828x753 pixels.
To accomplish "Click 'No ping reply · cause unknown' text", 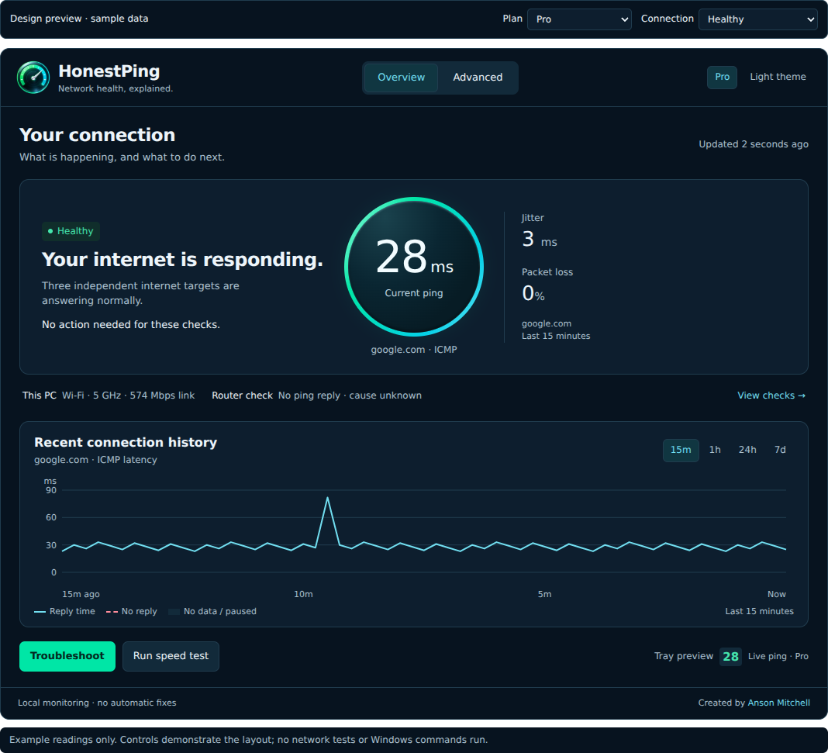I will point(350,395).
